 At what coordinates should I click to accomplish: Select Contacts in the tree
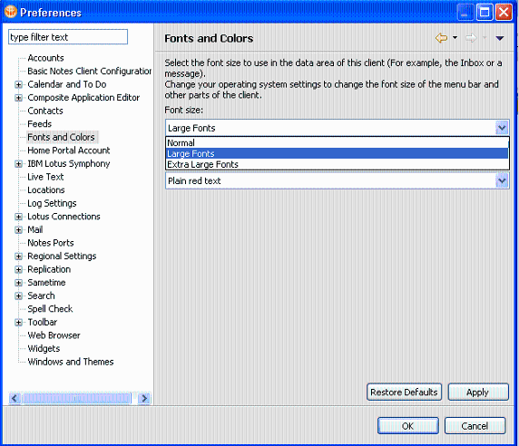pos(45,111)
